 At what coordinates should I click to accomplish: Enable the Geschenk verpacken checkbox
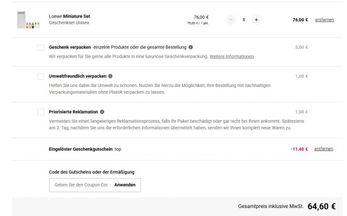pyautogui.click(x=41, y=47)
